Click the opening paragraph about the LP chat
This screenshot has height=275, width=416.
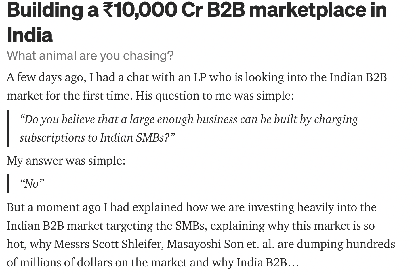196,86
